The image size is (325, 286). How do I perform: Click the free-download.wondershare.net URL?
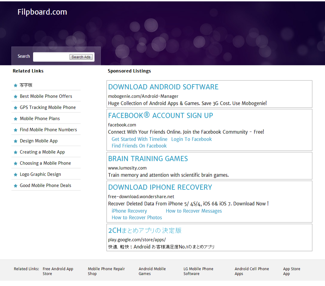pos(141,197)
